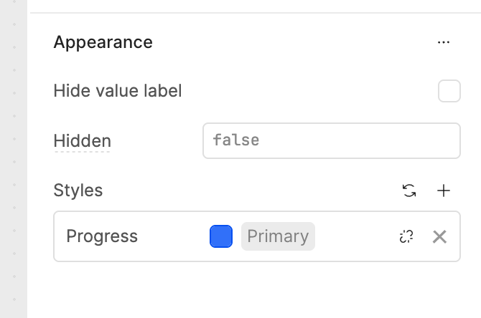
Task: Click the Hide value label text
Action: pyautogui.click(x=118, y=91)
